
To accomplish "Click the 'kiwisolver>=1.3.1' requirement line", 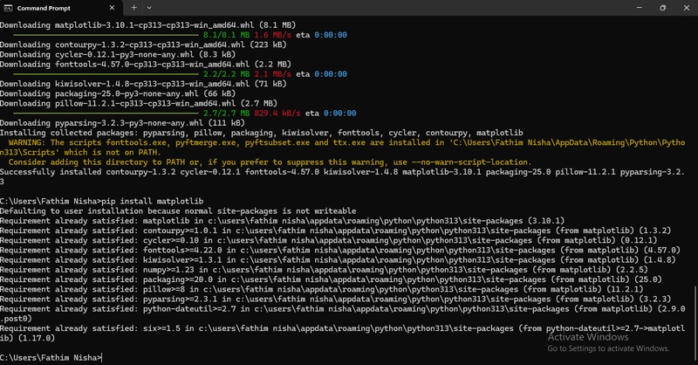I will 338,260.
